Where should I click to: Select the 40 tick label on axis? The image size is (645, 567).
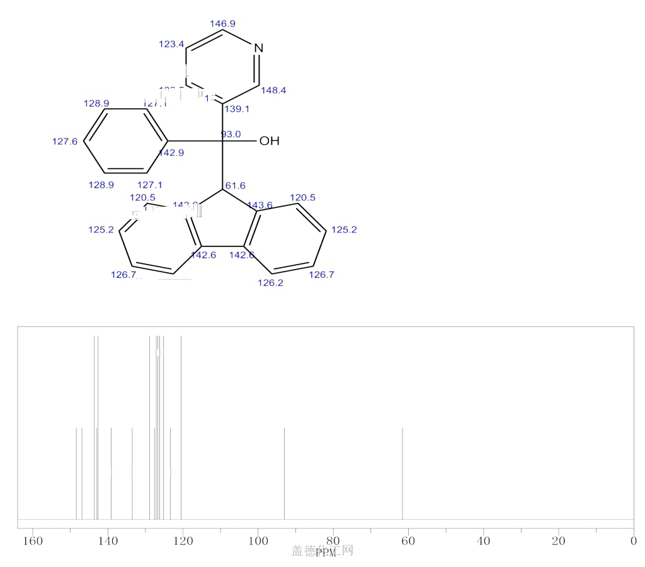[483, 541]
